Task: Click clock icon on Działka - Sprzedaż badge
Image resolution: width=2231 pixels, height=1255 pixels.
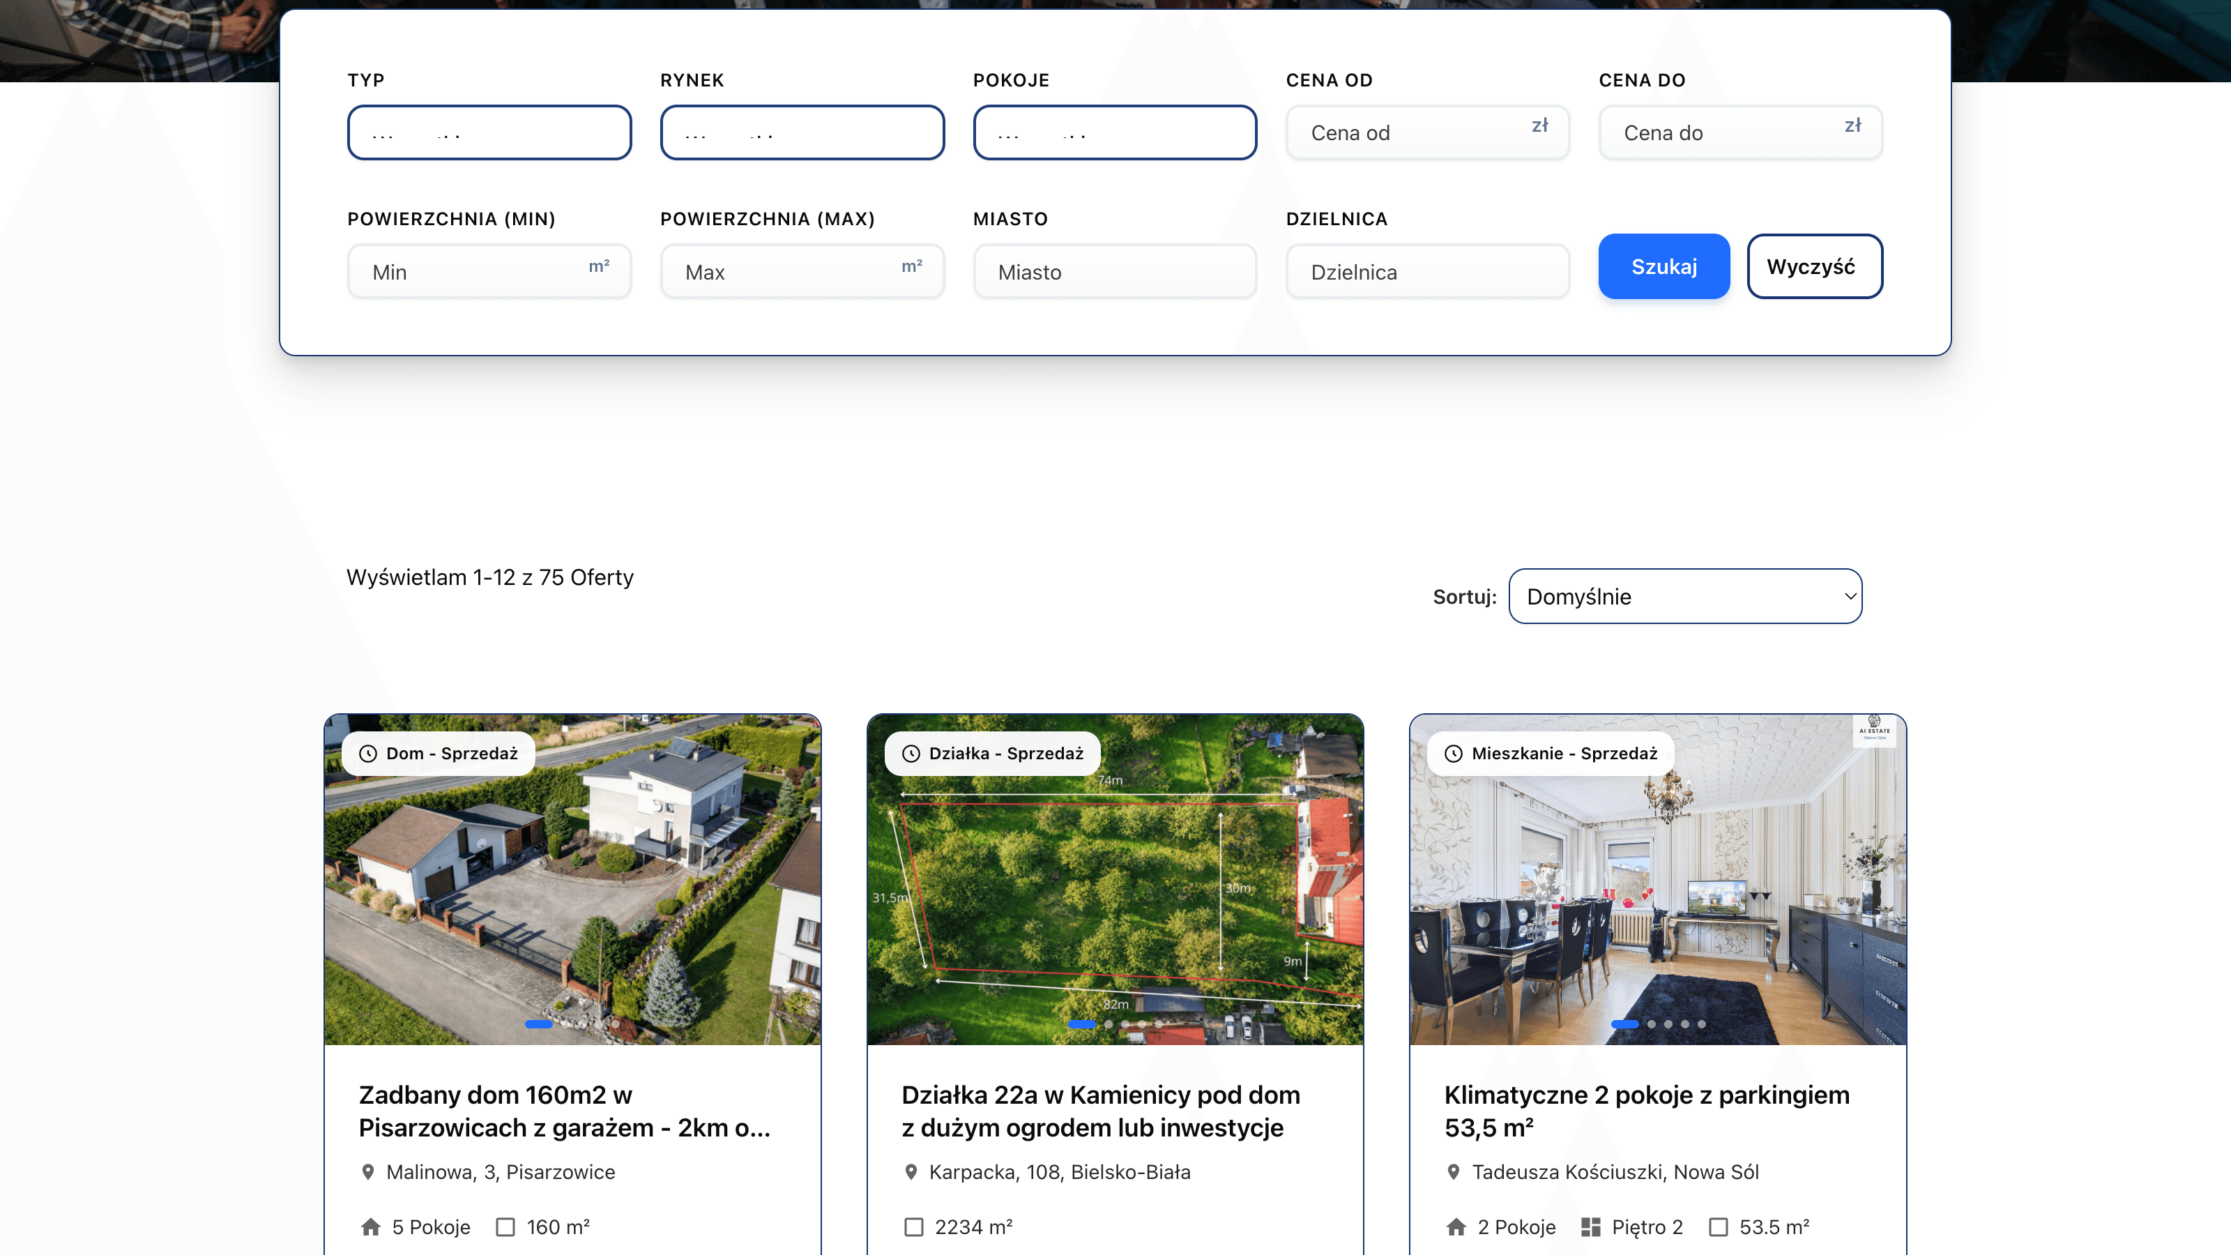Action: [x=911, y=754]
